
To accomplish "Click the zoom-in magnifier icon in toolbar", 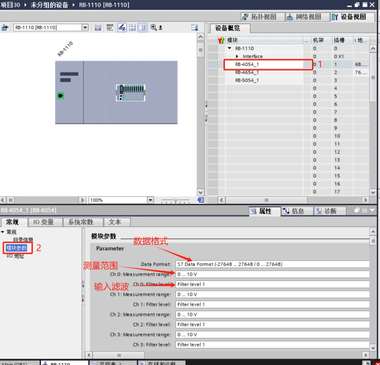I will pos(154,27).
